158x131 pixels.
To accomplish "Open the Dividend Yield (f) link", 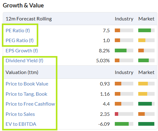I will (x=24, y=61).
